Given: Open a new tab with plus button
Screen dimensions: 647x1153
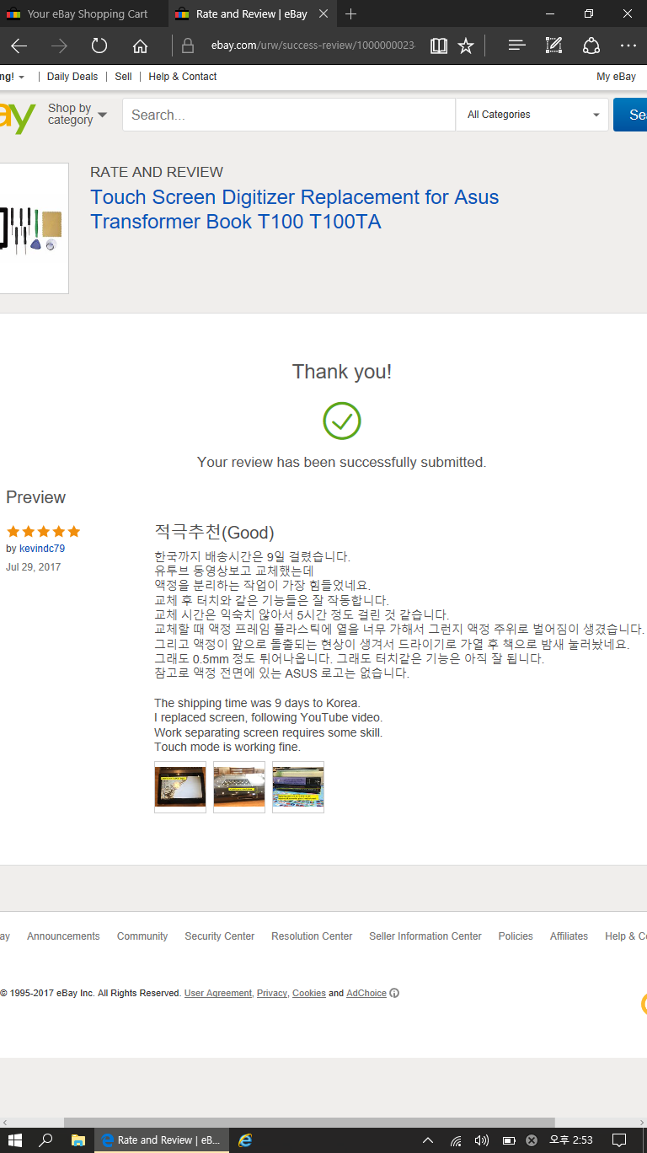Looking at the screenshot, I should pos(351,13).
